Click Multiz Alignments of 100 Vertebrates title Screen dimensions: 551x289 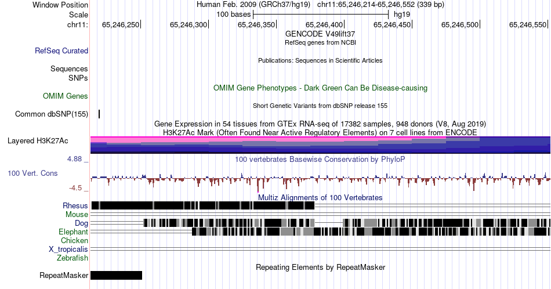tap(320, 197)
